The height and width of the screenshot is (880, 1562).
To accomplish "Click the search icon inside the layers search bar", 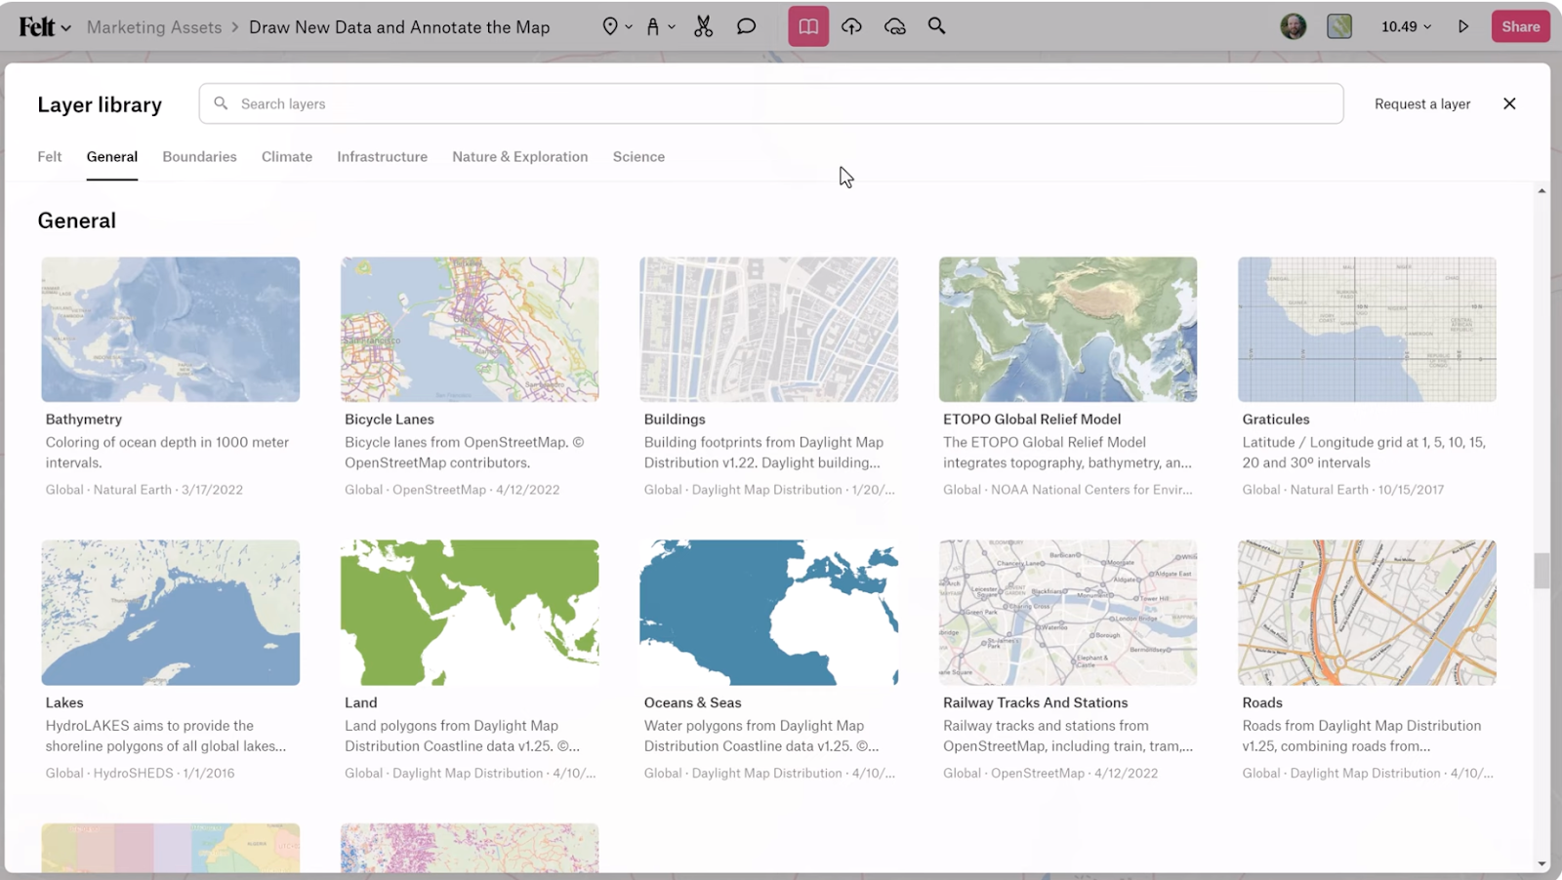I will pyautogui.click(x=221, y=102).
